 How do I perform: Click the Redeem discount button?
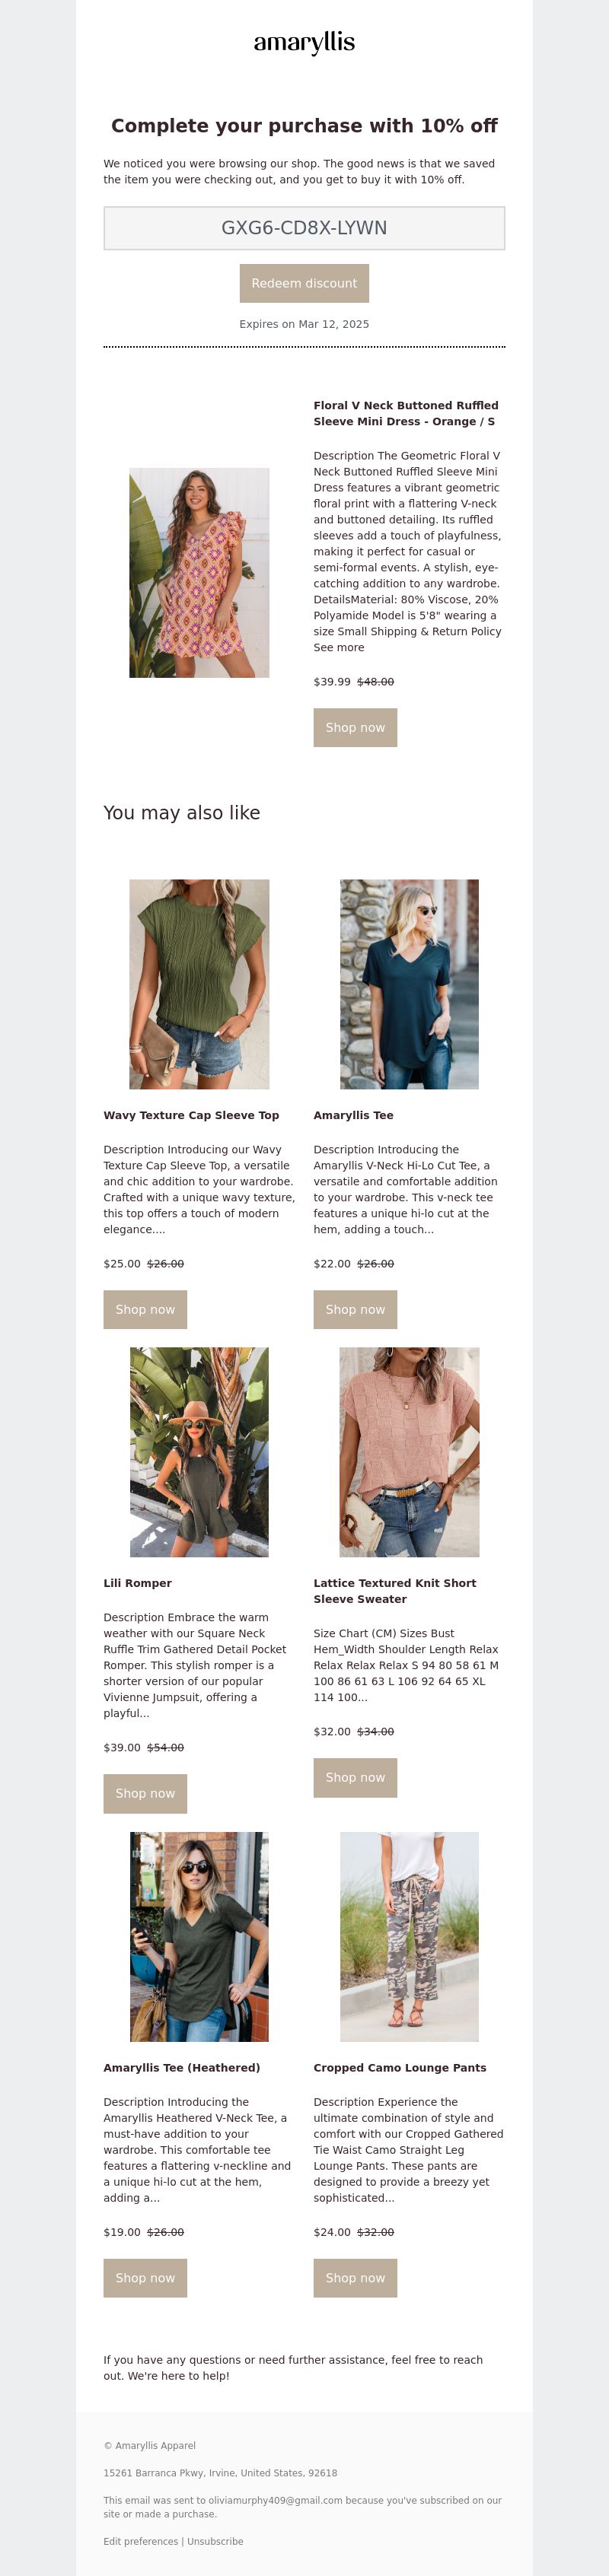(304, 283)
